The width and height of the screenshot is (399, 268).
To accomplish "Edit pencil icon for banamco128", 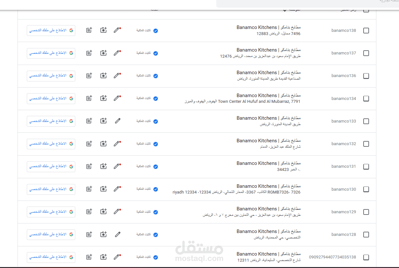I will (118, 235).
